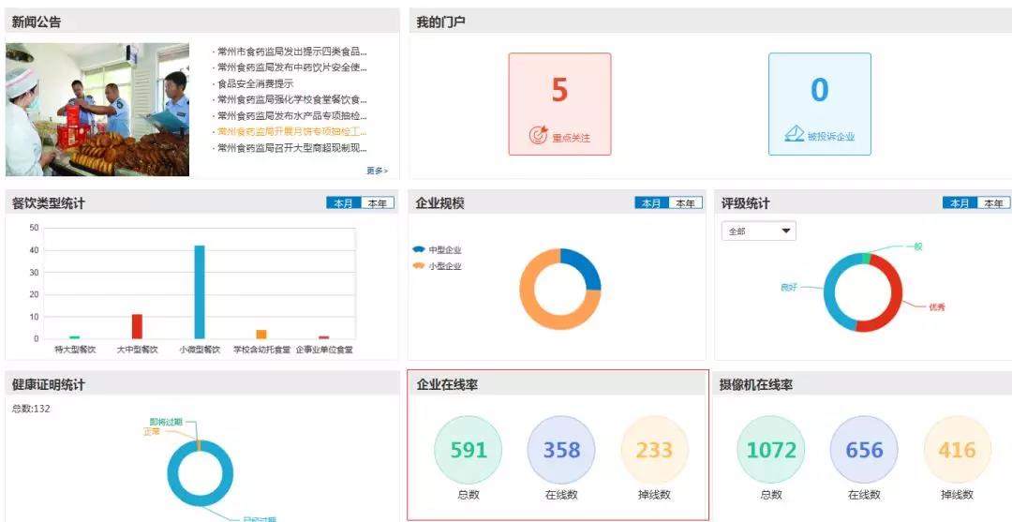Click the 特大型餐饮 green bar
This screenshot has width=1012, height=522.
(x=75, y=337)
